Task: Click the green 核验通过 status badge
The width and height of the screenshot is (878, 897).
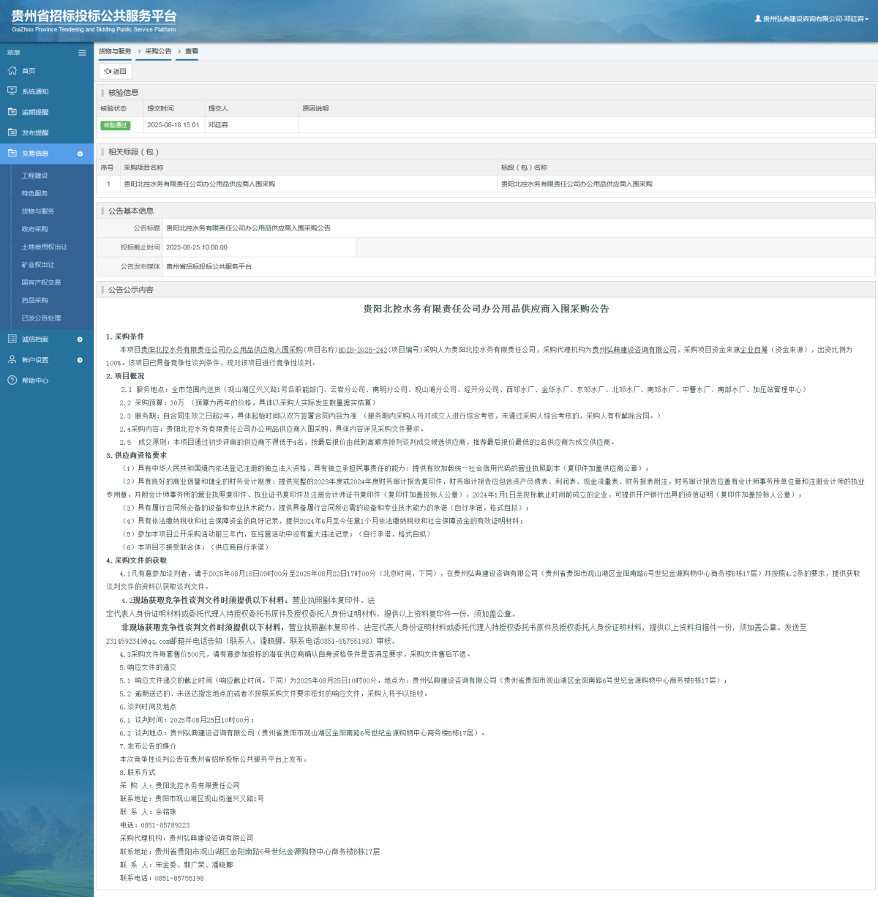Action: click(x=115, y=125)
